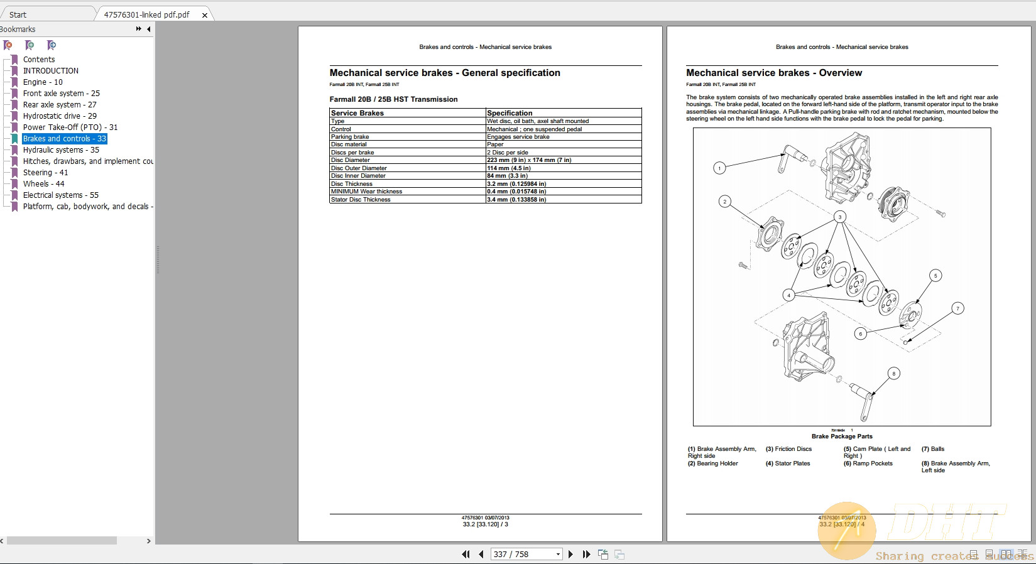
Task: Click the '3.4 mm (0.133858 in)' value
Action: (x=516, y=200)
